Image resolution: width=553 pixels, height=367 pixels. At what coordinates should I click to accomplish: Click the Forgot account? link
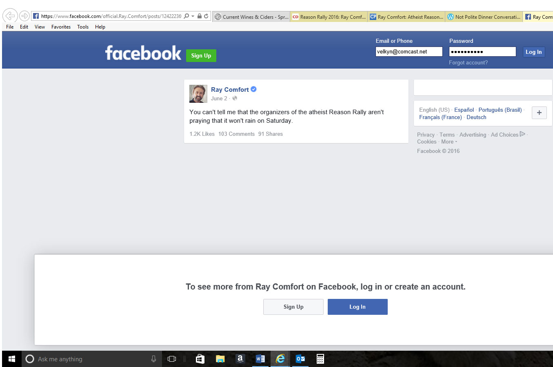coord(468,62)
